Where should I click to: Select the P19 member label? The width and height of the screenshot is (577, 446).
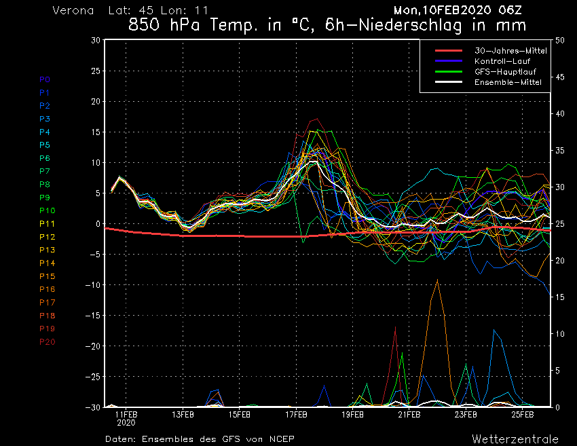[x=47, y=329]
